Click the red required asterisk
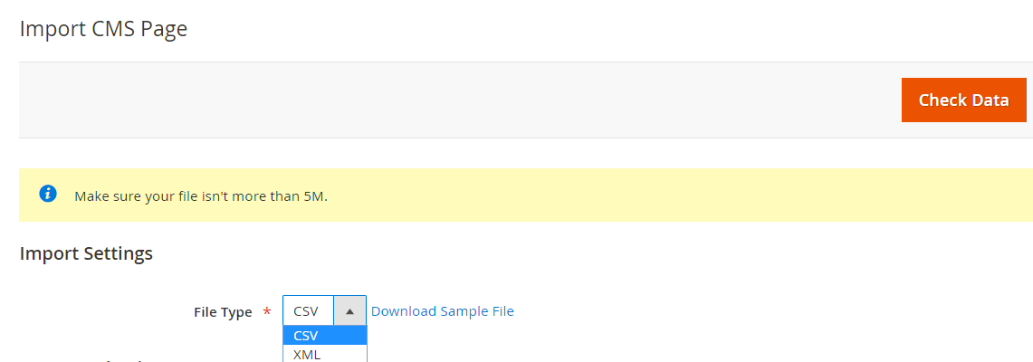Image resolution: width=1033 pixels, height=362 pixels. tap(267, 312)
